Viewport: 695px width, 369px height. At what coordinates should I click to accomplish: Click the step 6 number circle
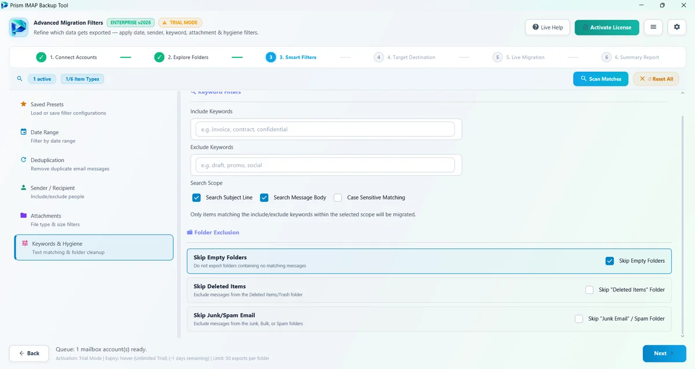coord(606,57)
